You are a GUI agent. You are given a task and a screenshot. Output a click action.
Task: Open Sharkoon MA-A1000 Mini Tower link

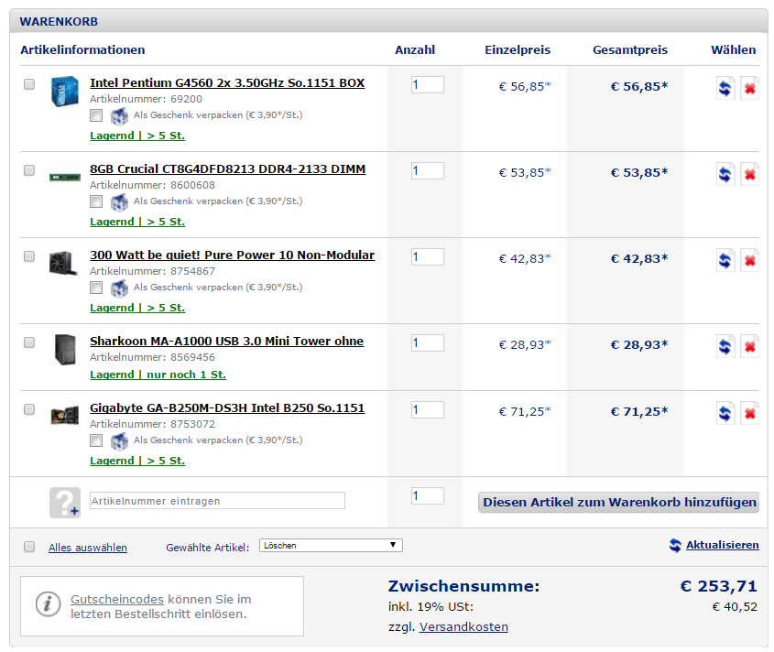tap(226, 341)
